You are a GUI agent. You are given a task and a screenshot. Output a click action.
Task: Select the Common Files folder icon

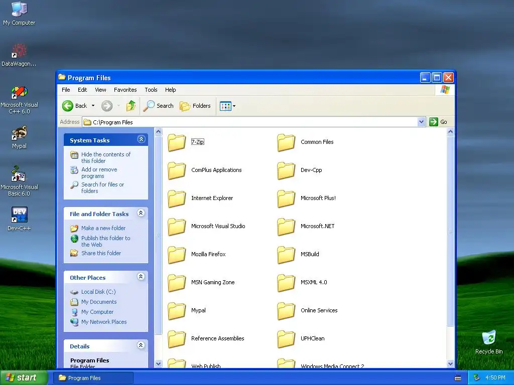(x=286, y=142)
